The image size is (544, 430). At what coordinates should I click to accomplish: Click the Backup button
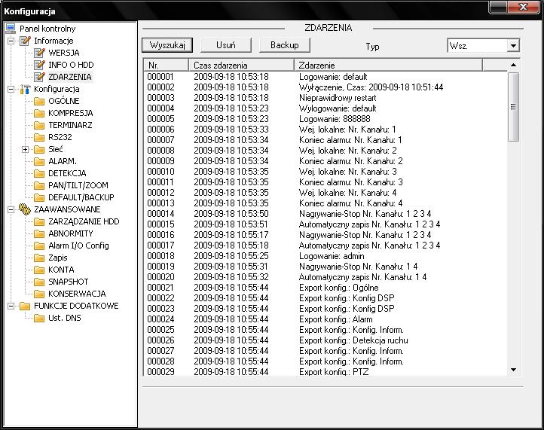pyautogui.click(x=284, y=45)
